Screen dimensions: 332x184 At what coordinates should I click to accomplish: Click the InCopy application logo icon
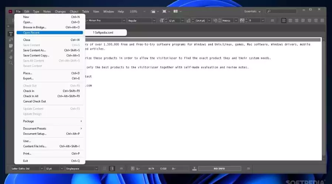(x=10, y=11)
